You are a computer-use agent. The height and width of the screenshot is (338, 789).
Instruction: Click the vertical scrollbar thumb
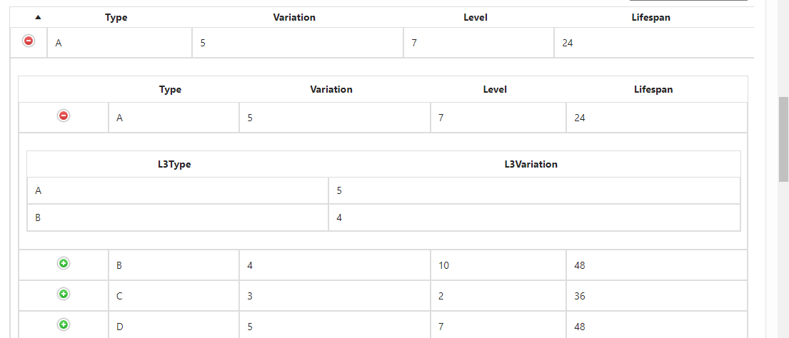click(783, 140)
